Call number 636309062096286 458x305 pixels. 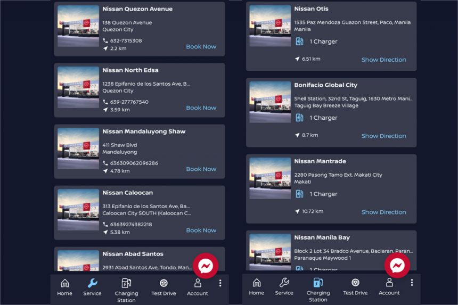[x=134, y=163]
